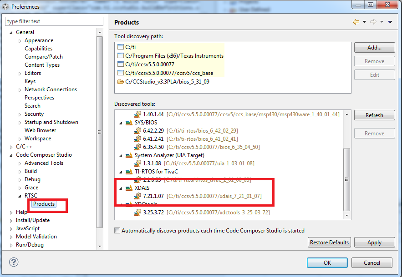Click the Restore Defaults button

[x=329, y=242]
